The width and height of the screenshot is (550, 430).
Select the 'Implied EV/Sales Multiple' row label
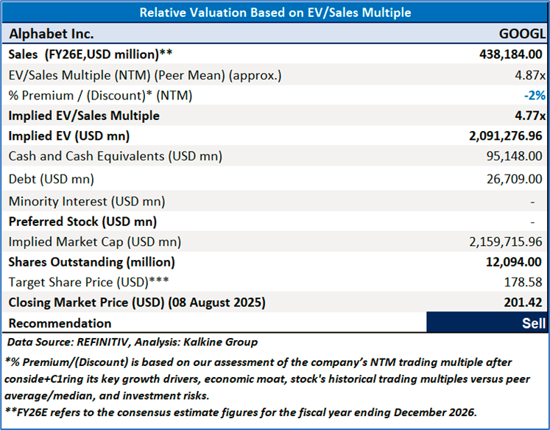point(84,116)
